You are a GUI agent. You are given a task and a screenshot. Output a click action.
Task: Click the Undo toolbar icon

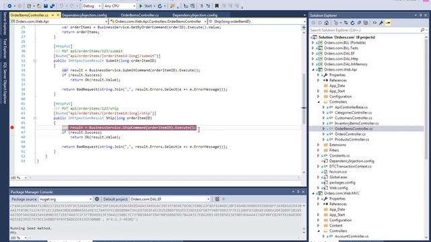[61, 6]
